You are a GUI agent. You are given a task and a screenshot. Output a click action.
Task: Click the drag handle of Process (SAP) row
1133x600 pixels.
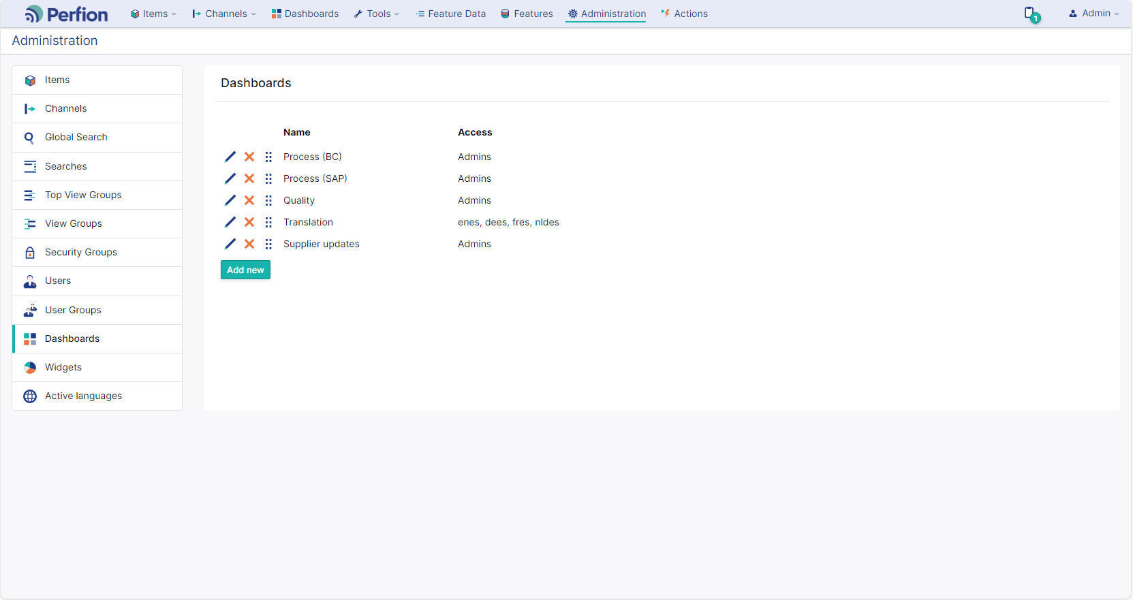pyautogui.click(x=268, y=178)
